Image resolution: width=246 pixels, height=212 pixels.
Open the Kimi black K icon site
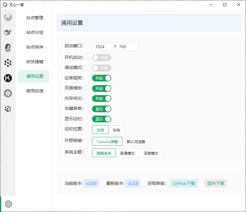[8, 78]
